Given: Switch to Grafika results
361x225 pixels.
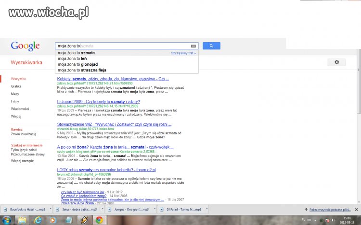Looking at the screenshot, I should click(16, 86).
